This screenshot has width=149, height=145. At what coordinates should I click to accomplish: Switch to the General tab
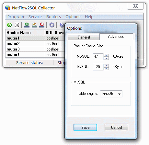84,37
